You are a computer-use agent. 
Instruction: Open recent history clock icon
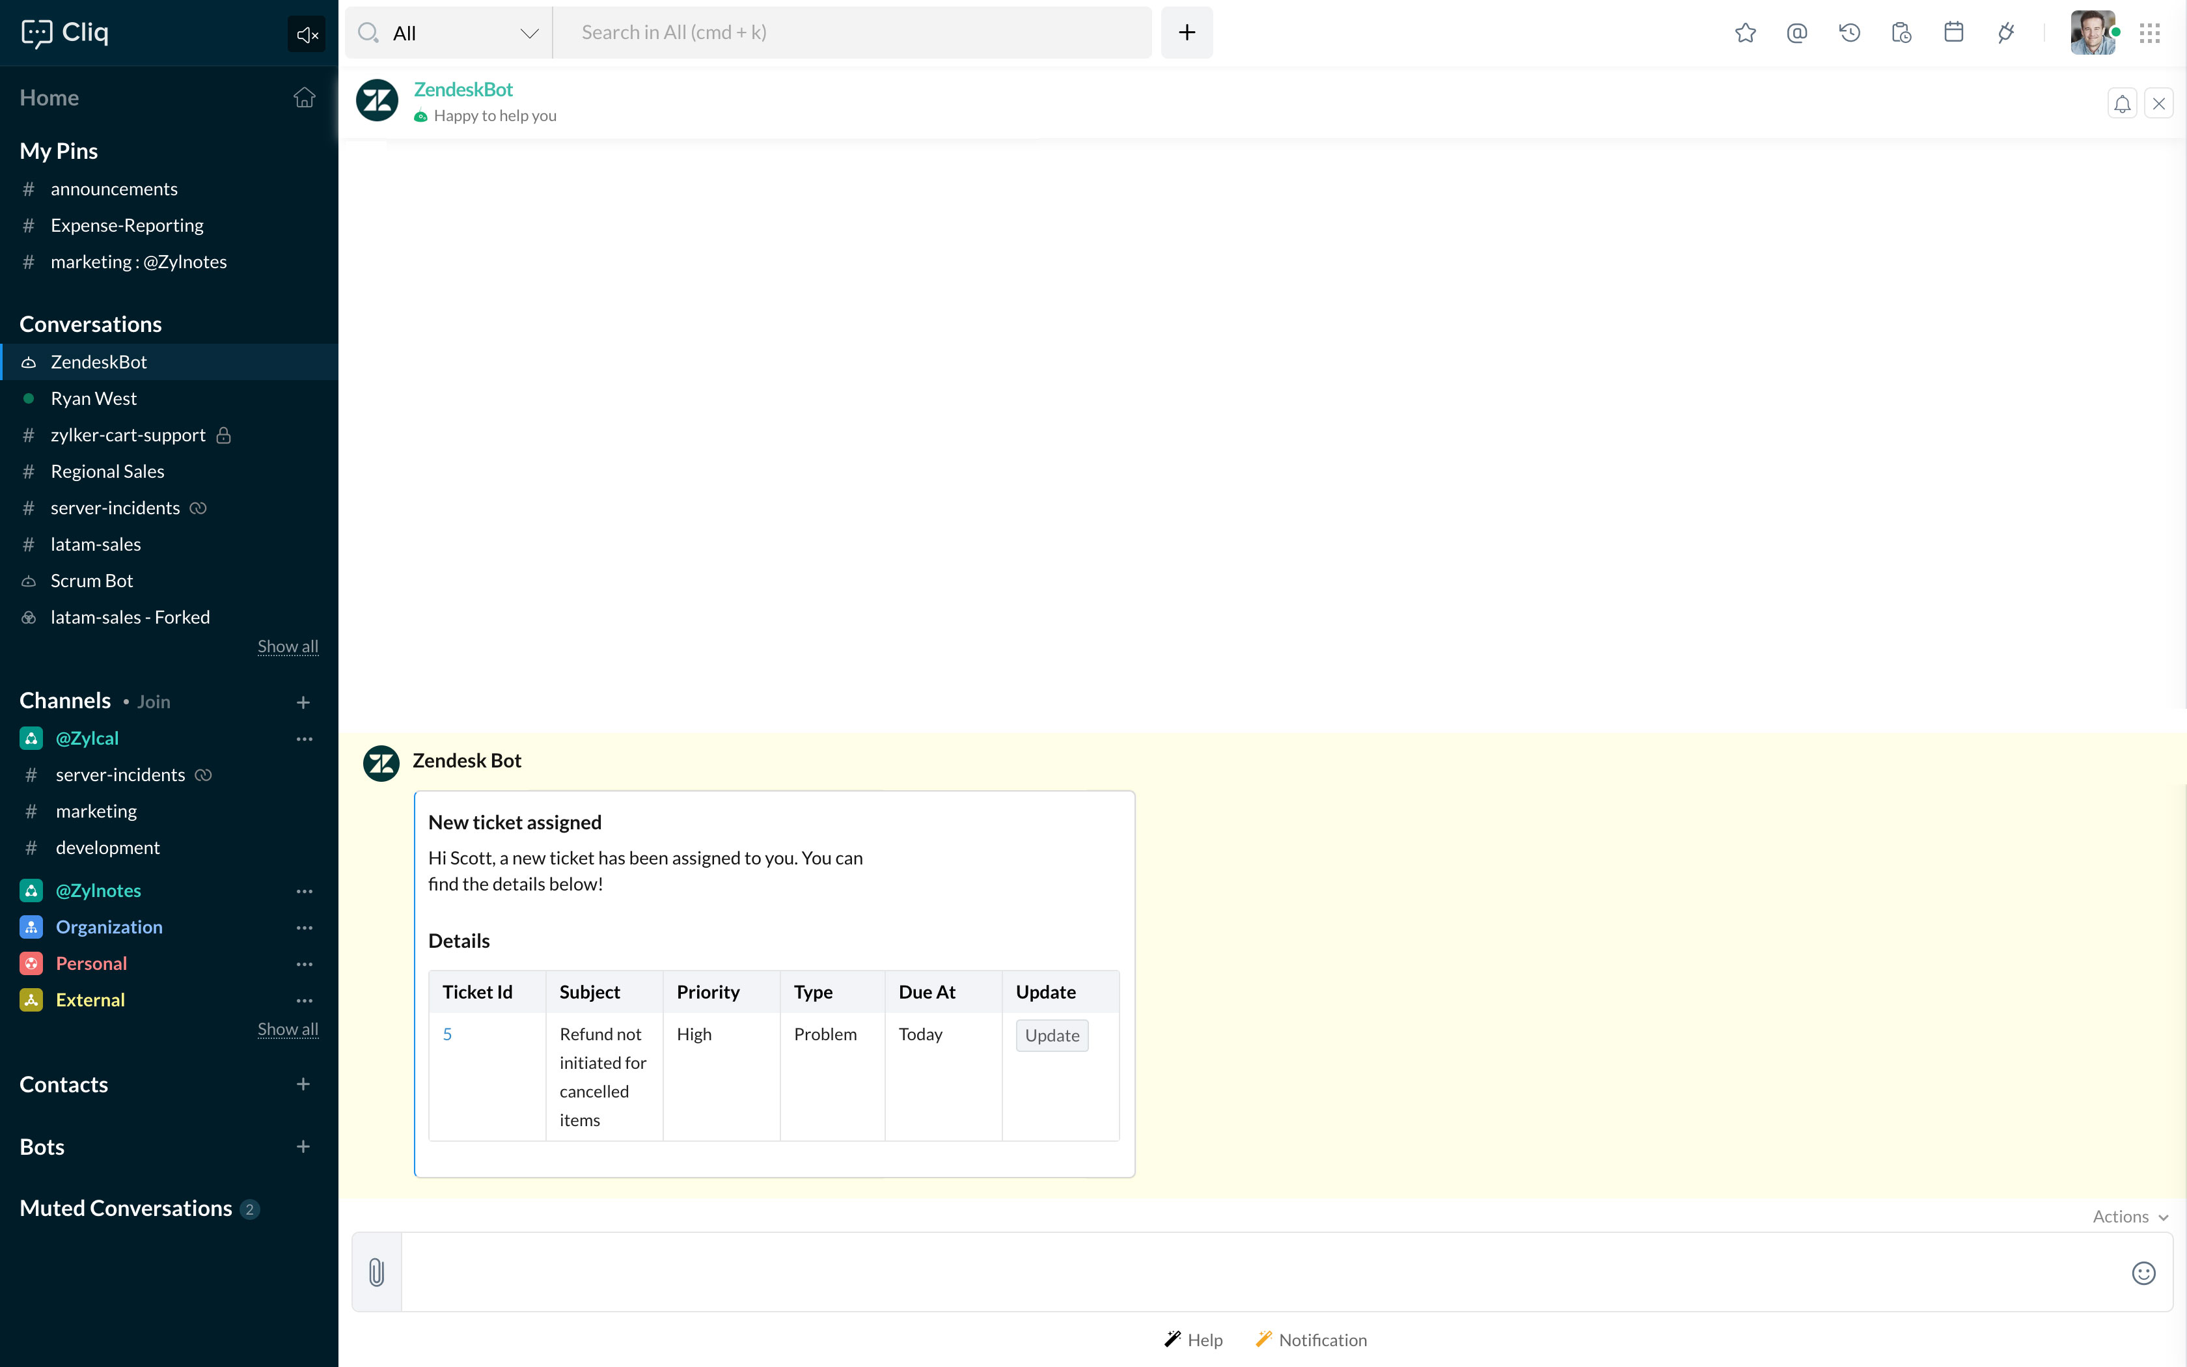point(1849,33)
